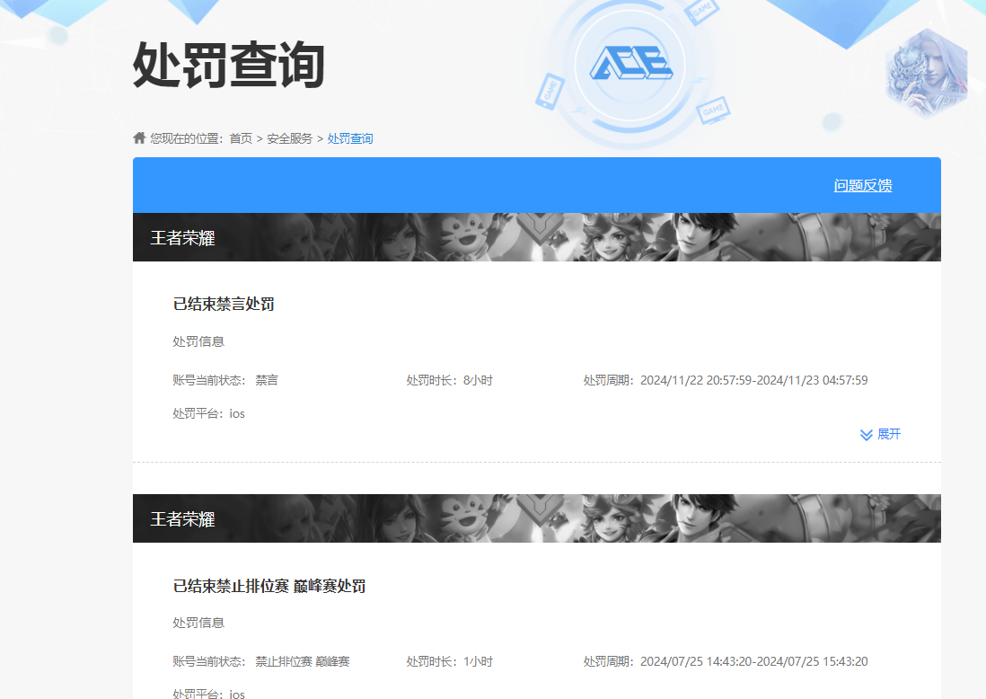The width and height of the screenshot is (986, 699).
Task: Click 处罚时长: 8小时 text
Action: [450, 380]
